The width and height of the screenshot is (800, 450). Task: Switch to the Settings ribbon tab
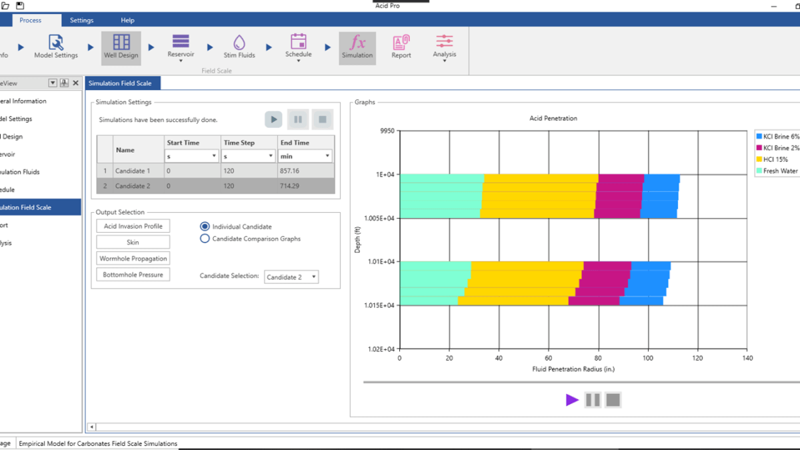(82, 21)
